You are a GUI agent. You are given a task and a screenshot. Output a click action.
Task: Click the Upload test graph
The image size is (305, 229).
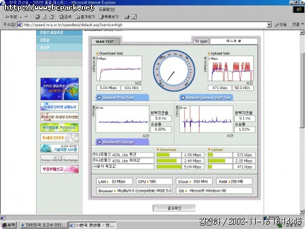pos(231,68)
